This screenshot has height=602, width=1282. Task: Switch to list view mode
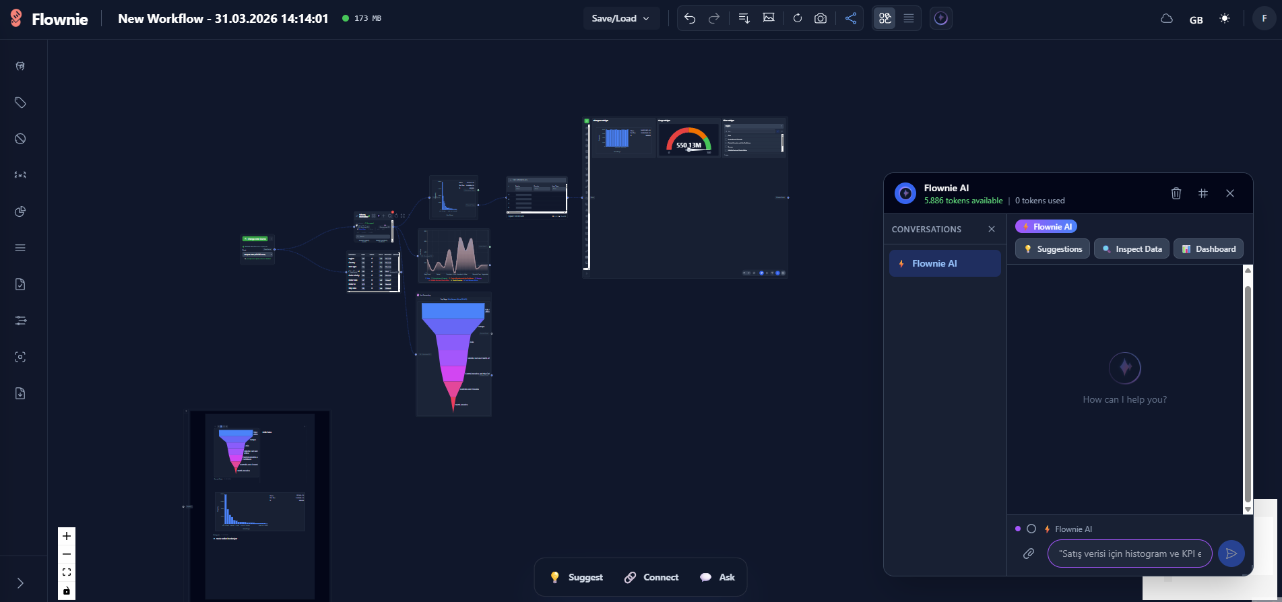[909, 18]
